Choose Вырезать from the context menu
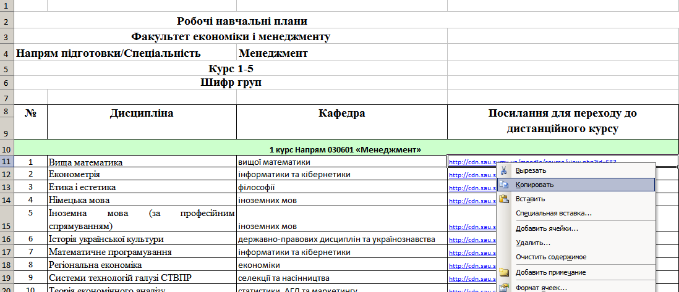Image resolution: width=679 pixels, height=292 pixels. [576, 170]
